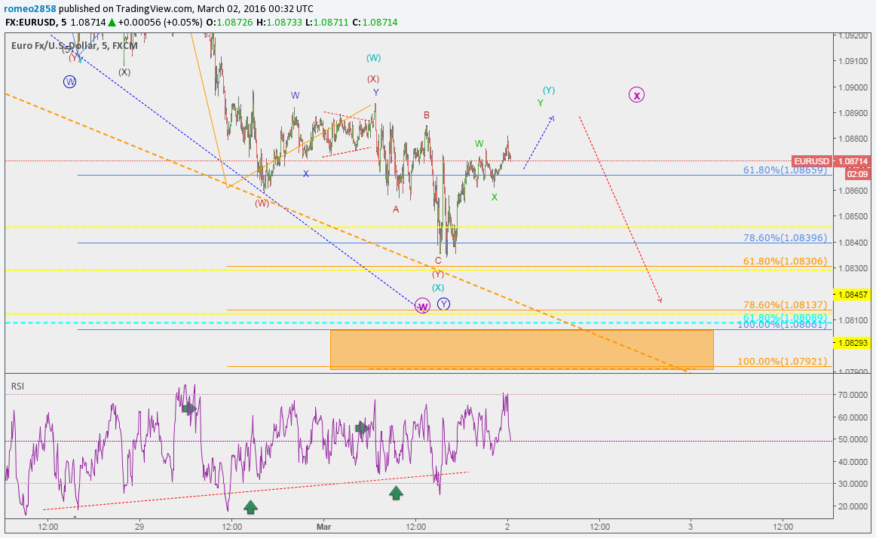Click the Euro Fx/U.S. Dollar chart title
876x538 pixels.
pyautogui.click(x=75, y=46)
